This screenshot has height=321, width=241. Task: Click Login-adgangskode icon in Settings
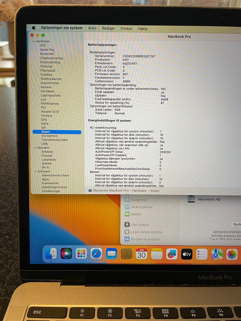pyautogui.click(x=127, y=232)
